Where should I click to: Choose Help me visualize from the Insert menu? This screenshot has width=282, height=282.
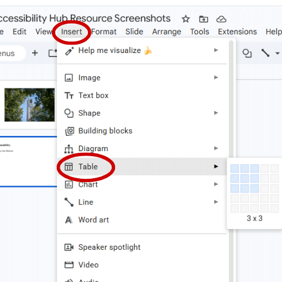[142, 50]
